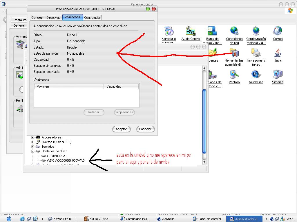
Task: Open Barra de tareas y menú settings
Action: (212, 35)
